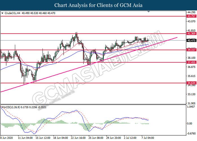Click the 35.615 price scale value
This screenshot has width=197, height=141.
tap(191, 76)
